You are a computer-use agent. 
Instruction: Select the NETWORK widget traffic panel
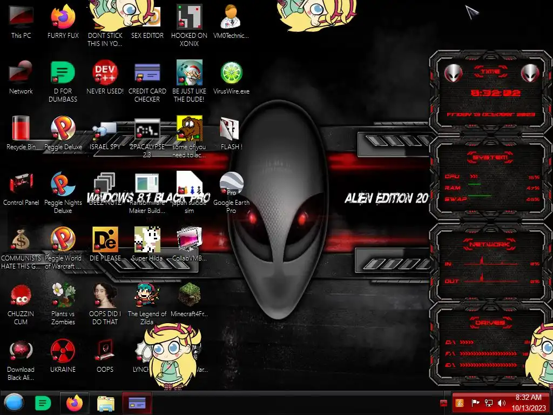(x=490, y=263)
